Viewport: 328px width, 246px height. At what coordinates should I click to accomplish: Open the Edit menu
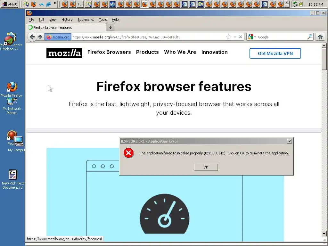[41, 20]
